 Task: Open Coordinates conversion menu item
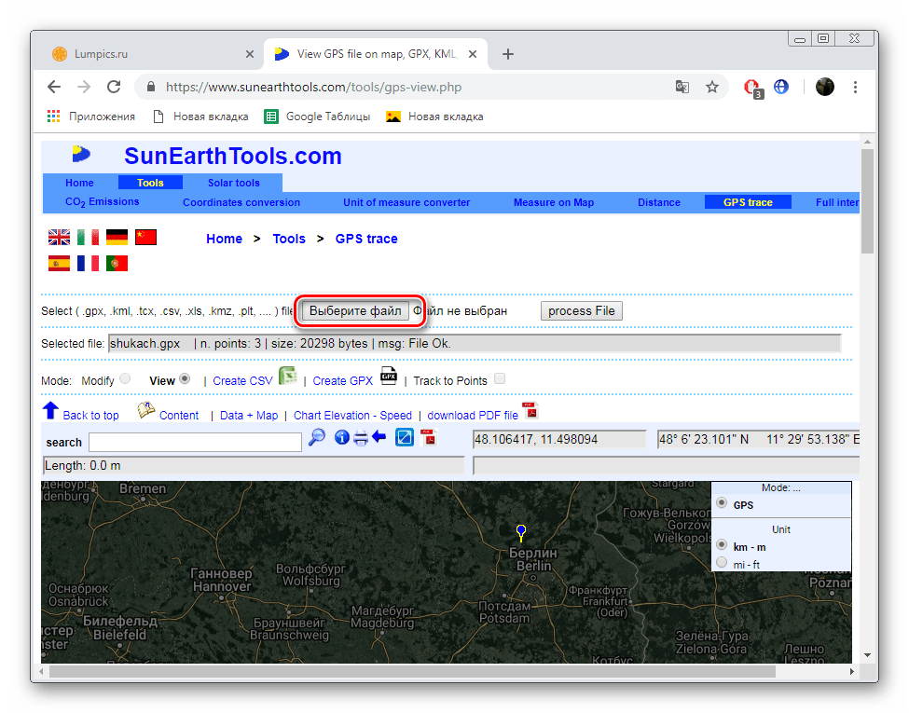pos(241,202)
